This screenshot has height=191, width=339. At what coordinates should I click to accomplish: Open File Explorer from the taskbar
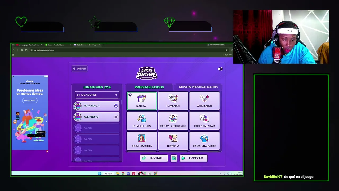[x=118, y=174]
